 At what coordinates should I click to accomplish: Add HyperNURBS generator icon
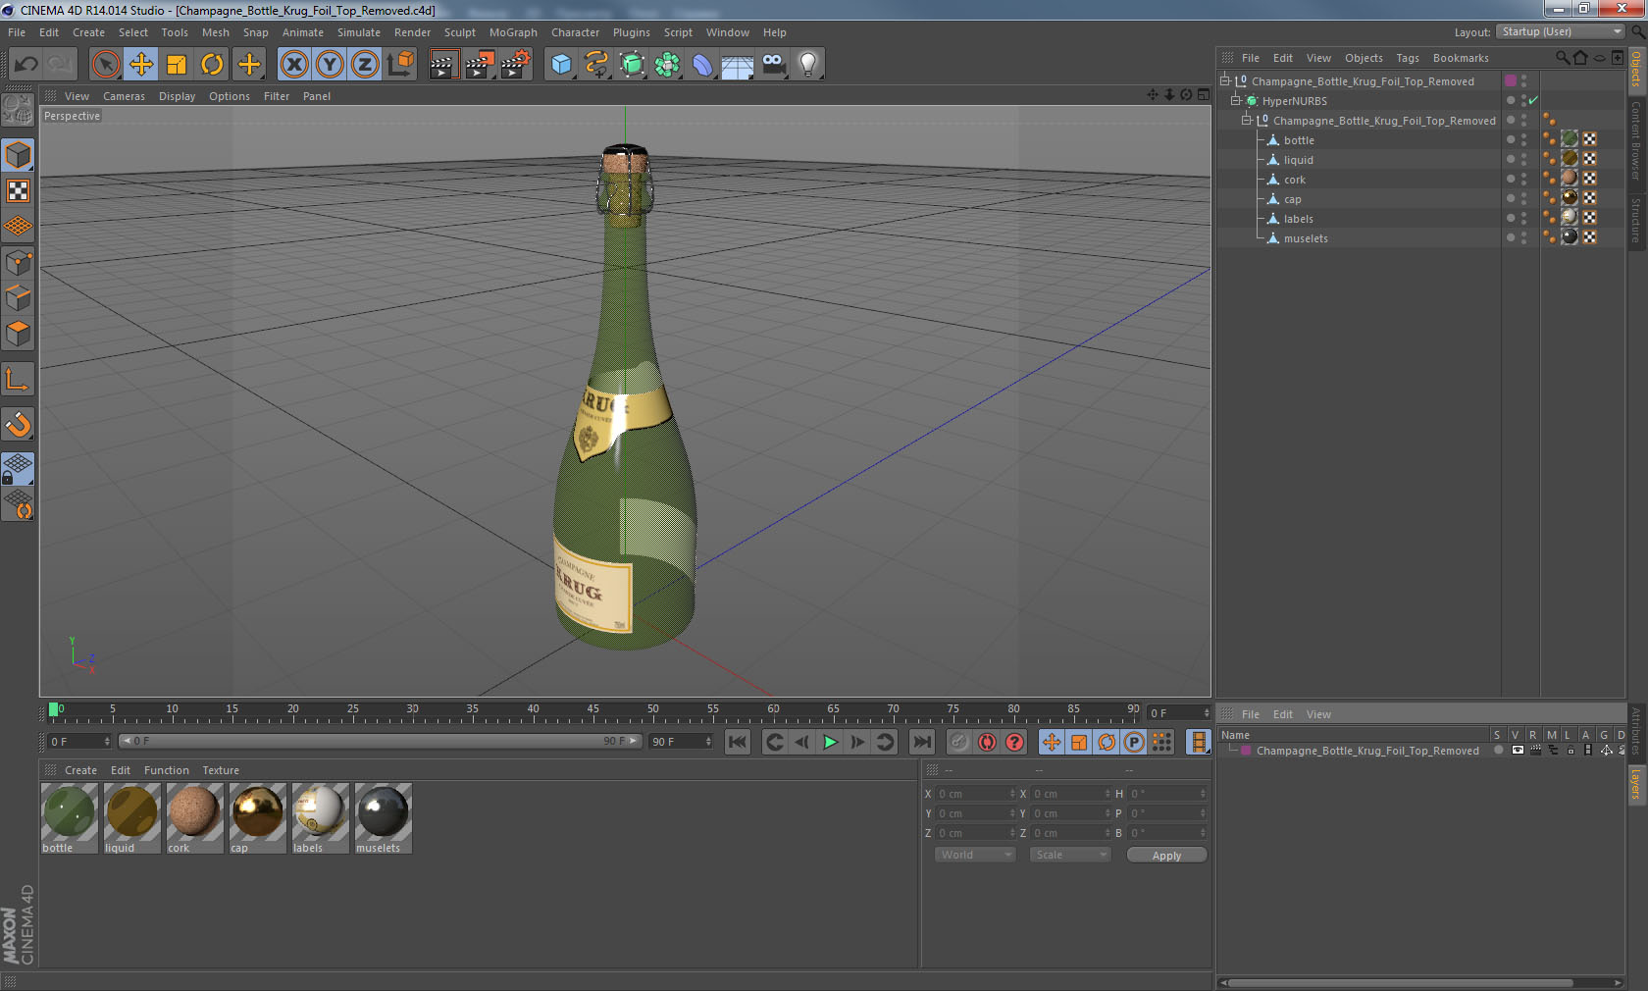click(x=632, y=65)
